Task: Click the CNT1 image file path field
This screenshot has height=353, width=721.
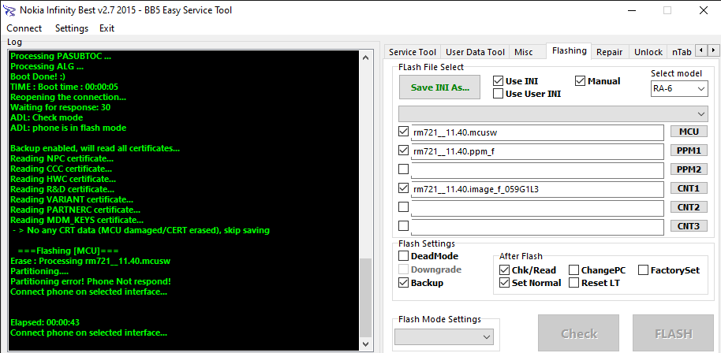Action: coord(537,189)
